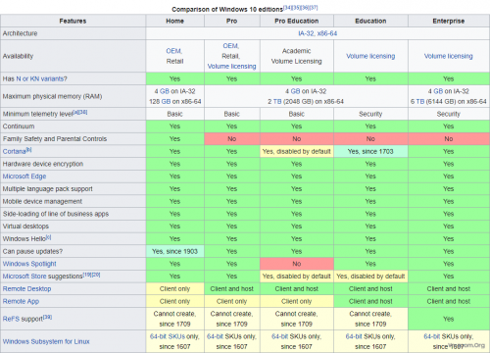Click 'Security' telemetry level under Enterprise
490x353 pixels.
[x=449, y=114]
